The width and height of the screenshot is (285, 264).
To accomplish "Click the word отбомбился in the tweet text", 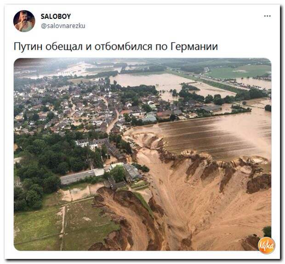I will 123,46.
